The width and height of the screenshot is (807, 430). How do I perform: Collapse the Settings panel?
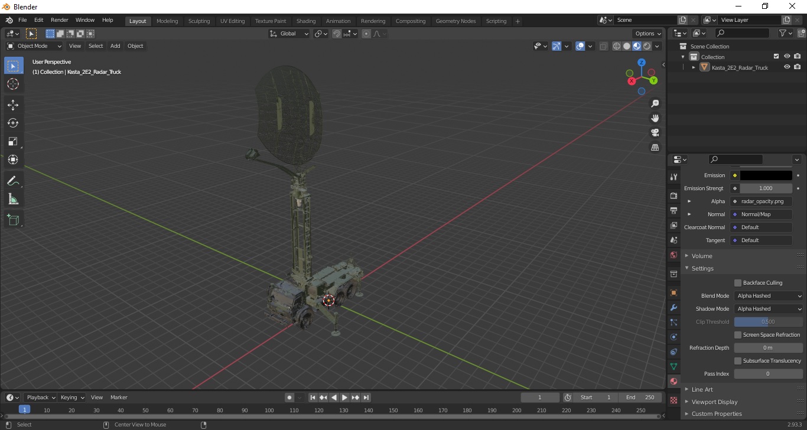[x=702, y=268]
